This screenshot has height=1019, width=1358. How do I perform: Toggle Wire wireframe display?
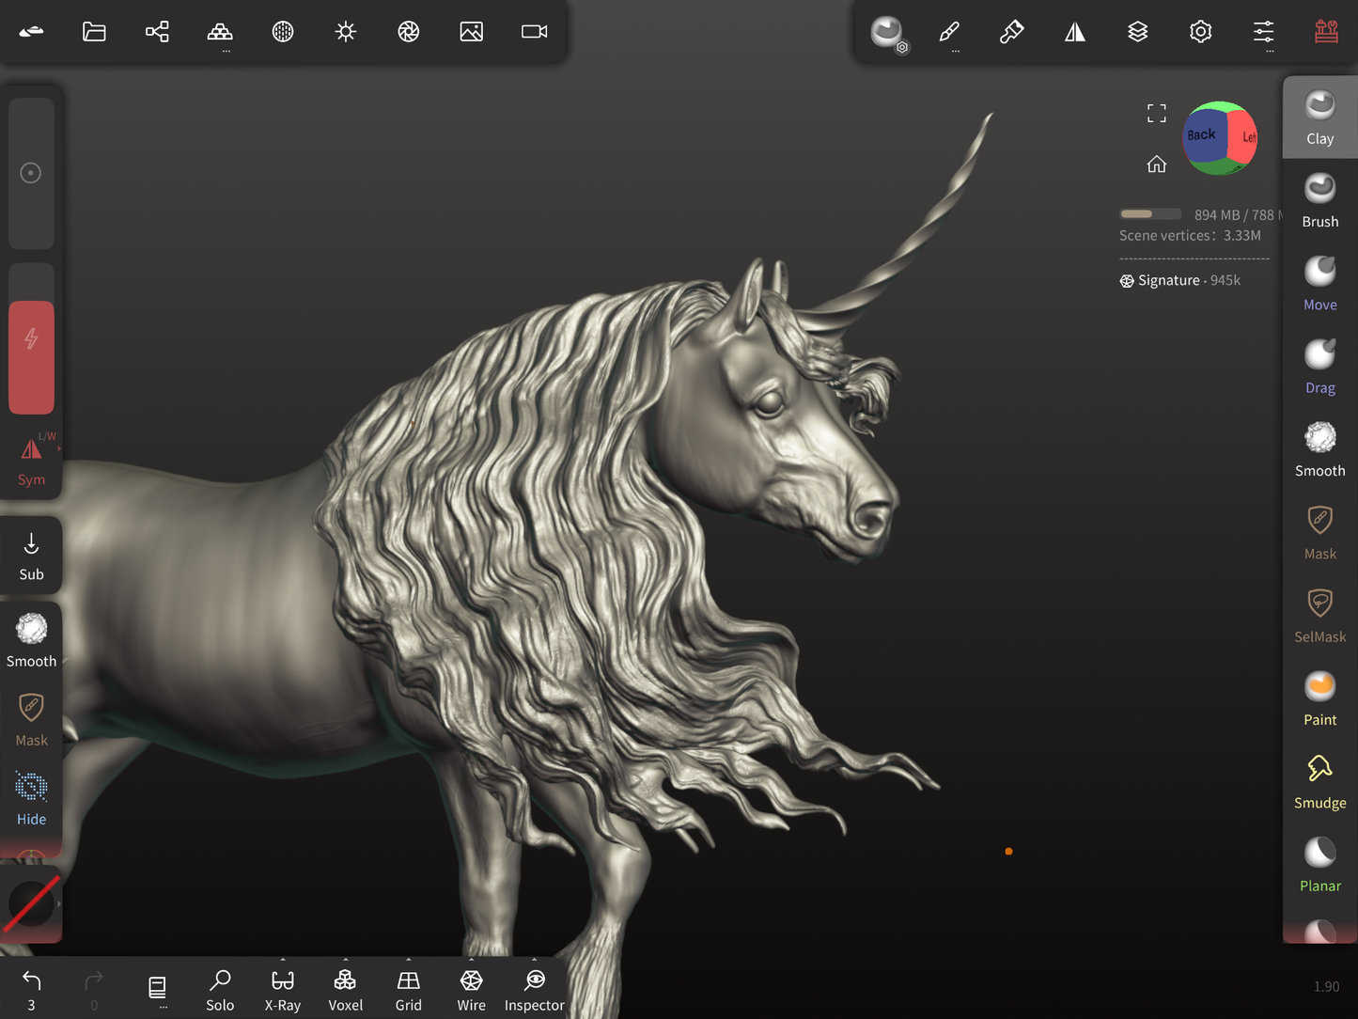[471, 990]
